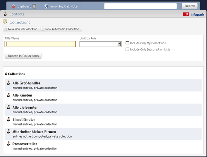Focus the Title/Name input field
This screenshot has width=207, height=157.
pos(40,44)
